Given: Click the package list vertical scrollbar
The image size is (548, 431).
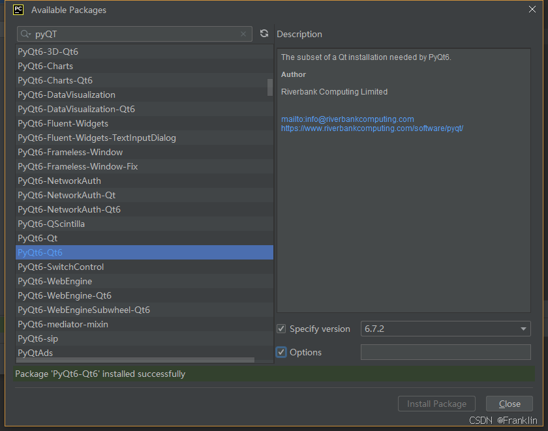Looking at the screenshot, I should (269, 88).
